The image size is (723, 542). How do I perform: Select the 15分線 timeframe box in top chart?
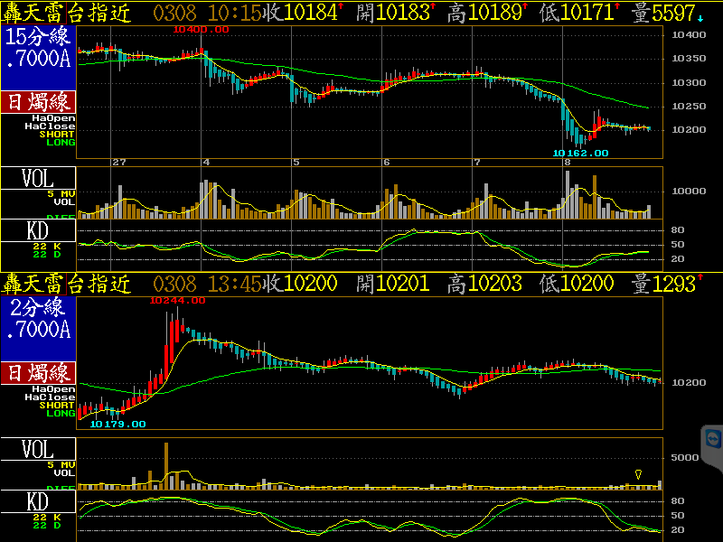click(x=38, y=46)
